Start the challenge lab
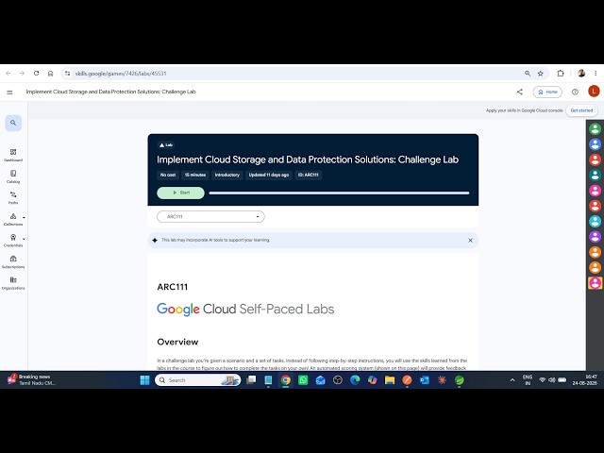The image size is (604, 453). (180, 193)
